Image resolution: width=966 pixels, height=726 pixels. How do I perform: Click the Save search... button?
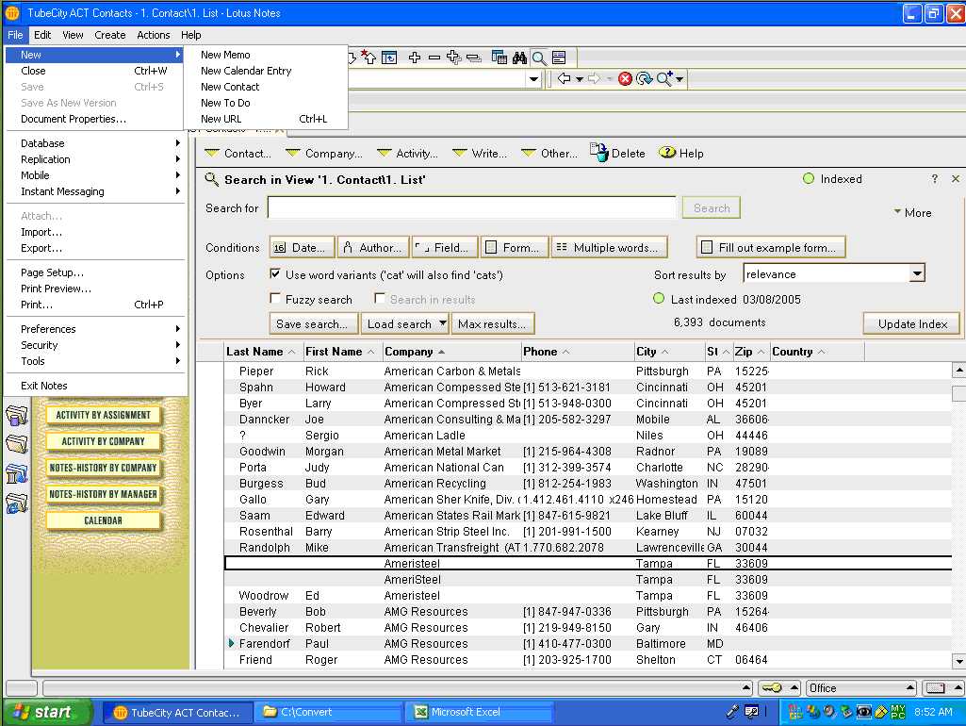[x=312, y=323]
